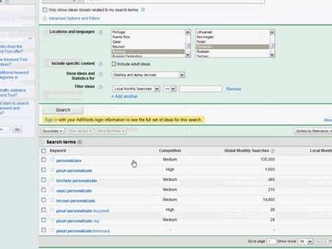Check the pixuri personalizate cluj checkbox
Screen dimensions: 332x249
(x=44, y=220)
